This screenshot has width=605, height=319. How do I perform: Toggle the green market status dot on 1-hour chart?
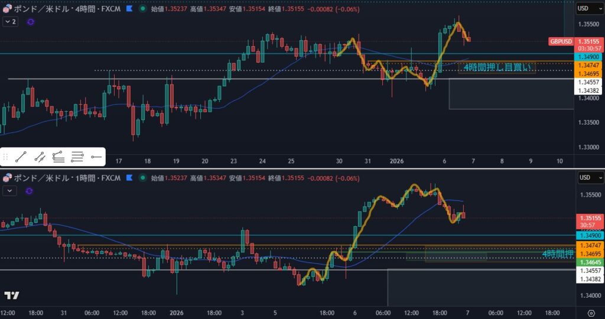tap(142, 178)
